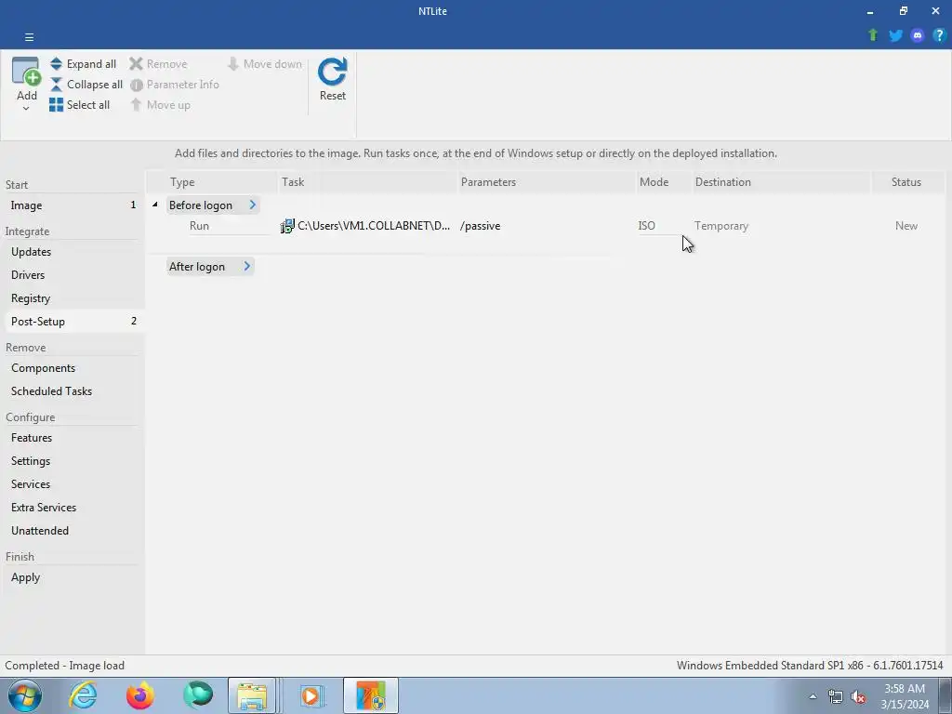Open the Scheduled Tasks page
952x714 pixels.
click(73, 391)
